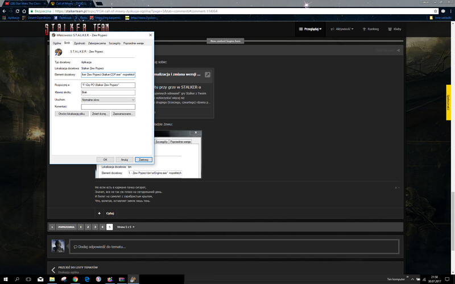The image size is (455, 284).
Task: Click the Klawisz skrótu field
Action: pos(108,93)
